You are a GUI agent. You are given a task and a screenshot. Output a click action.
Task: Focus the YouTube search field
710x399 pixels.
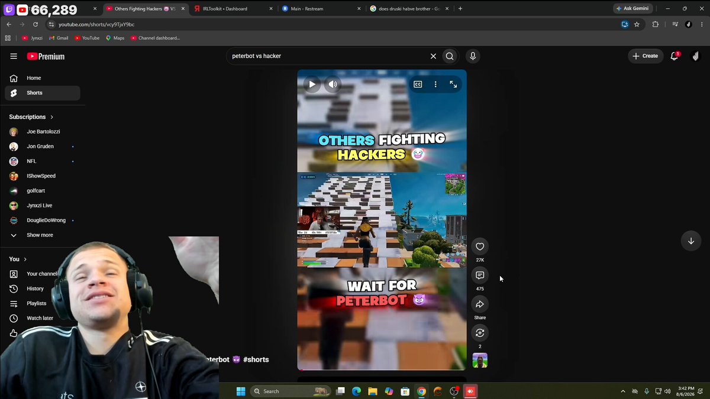point(328,56)
